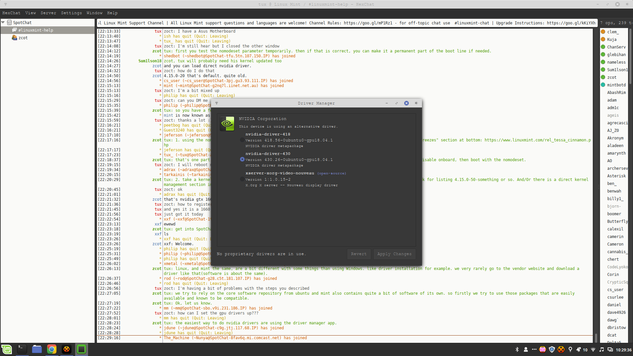Switch to HexChat in the taskbar
633x356 pixels.
67,349
